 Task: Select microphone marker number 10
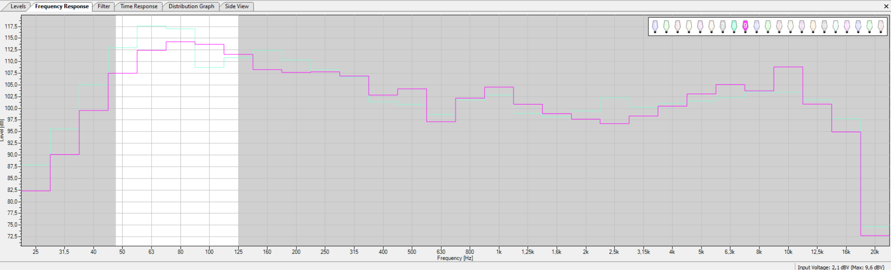click(756, 26)
